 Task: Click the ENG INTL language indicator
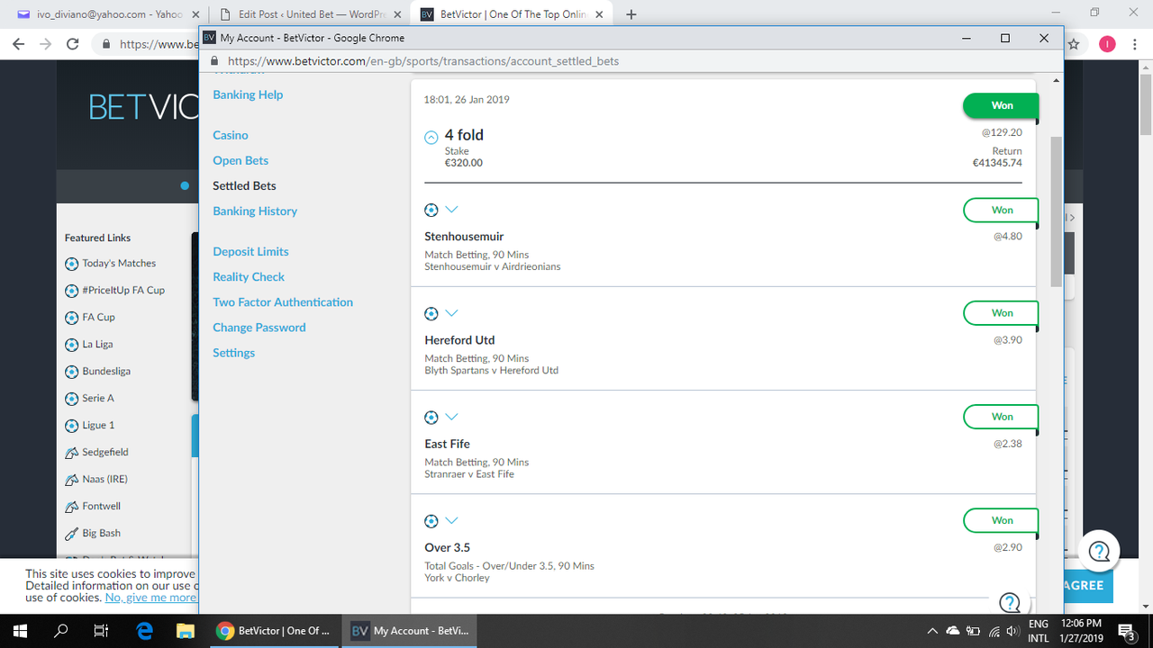pyautogui.click(x=1039, y=631)
